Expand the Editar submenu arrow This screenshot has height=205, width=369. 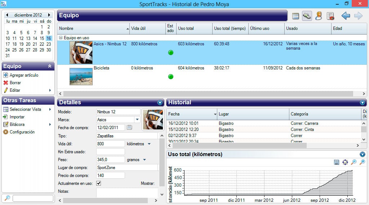(50, 90)
